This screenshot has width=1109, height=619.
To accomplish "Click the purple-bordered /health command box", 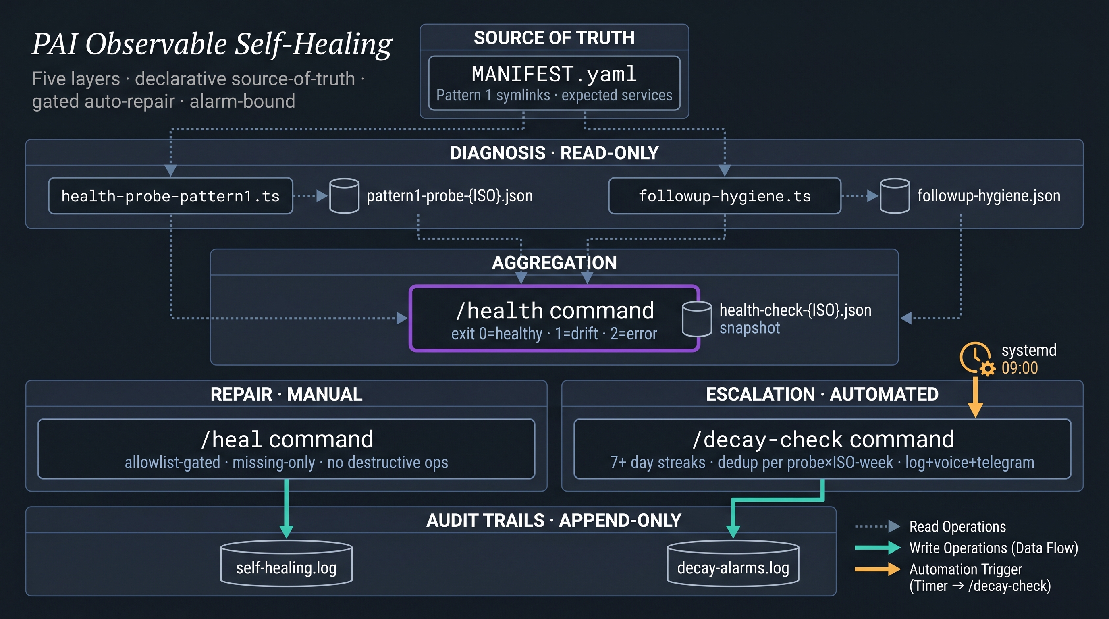I will tap(554, 318).
